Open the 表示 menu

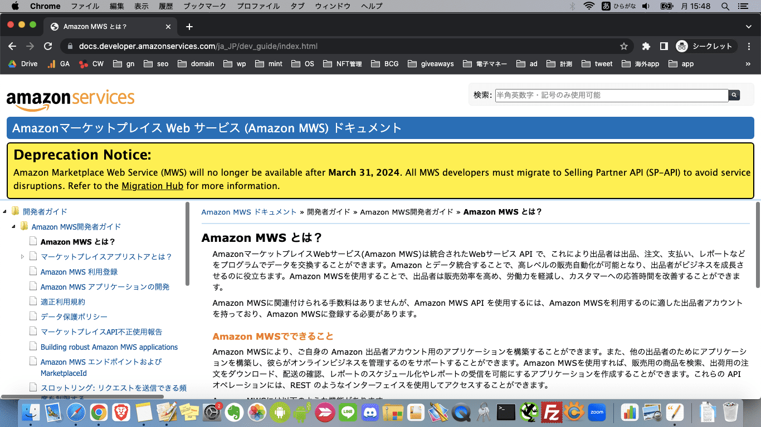(x=142, y=6)
